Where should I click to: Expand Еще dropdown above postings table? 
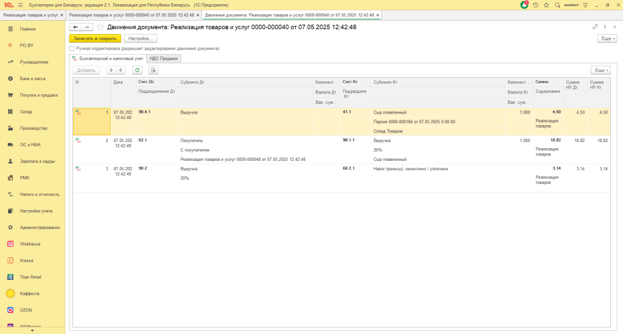tap(600, 70)
